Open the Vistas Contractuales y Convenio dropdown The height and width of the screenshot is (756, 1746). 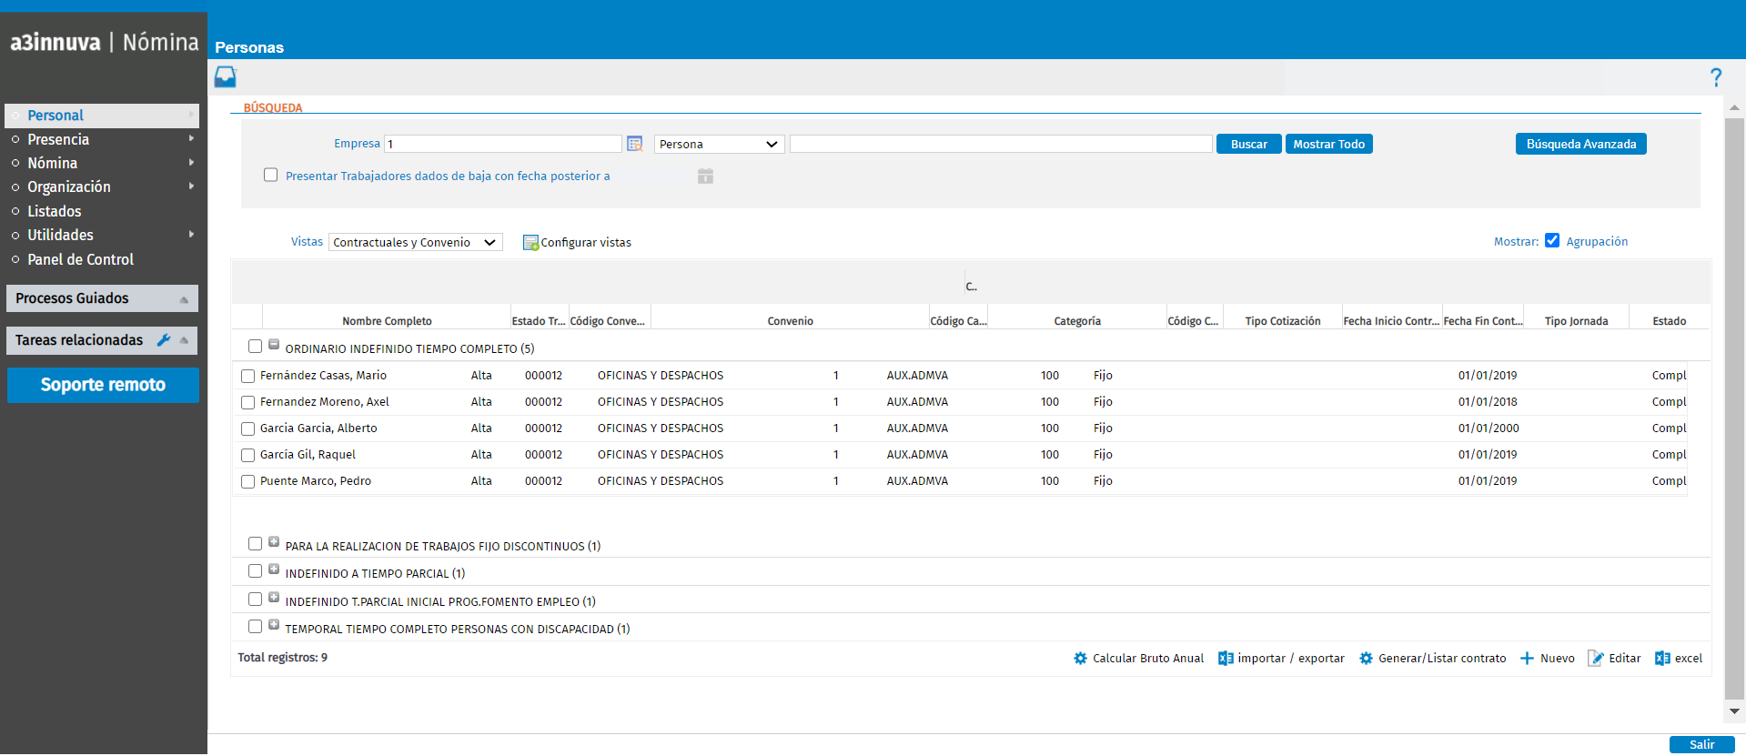point(415,242)
